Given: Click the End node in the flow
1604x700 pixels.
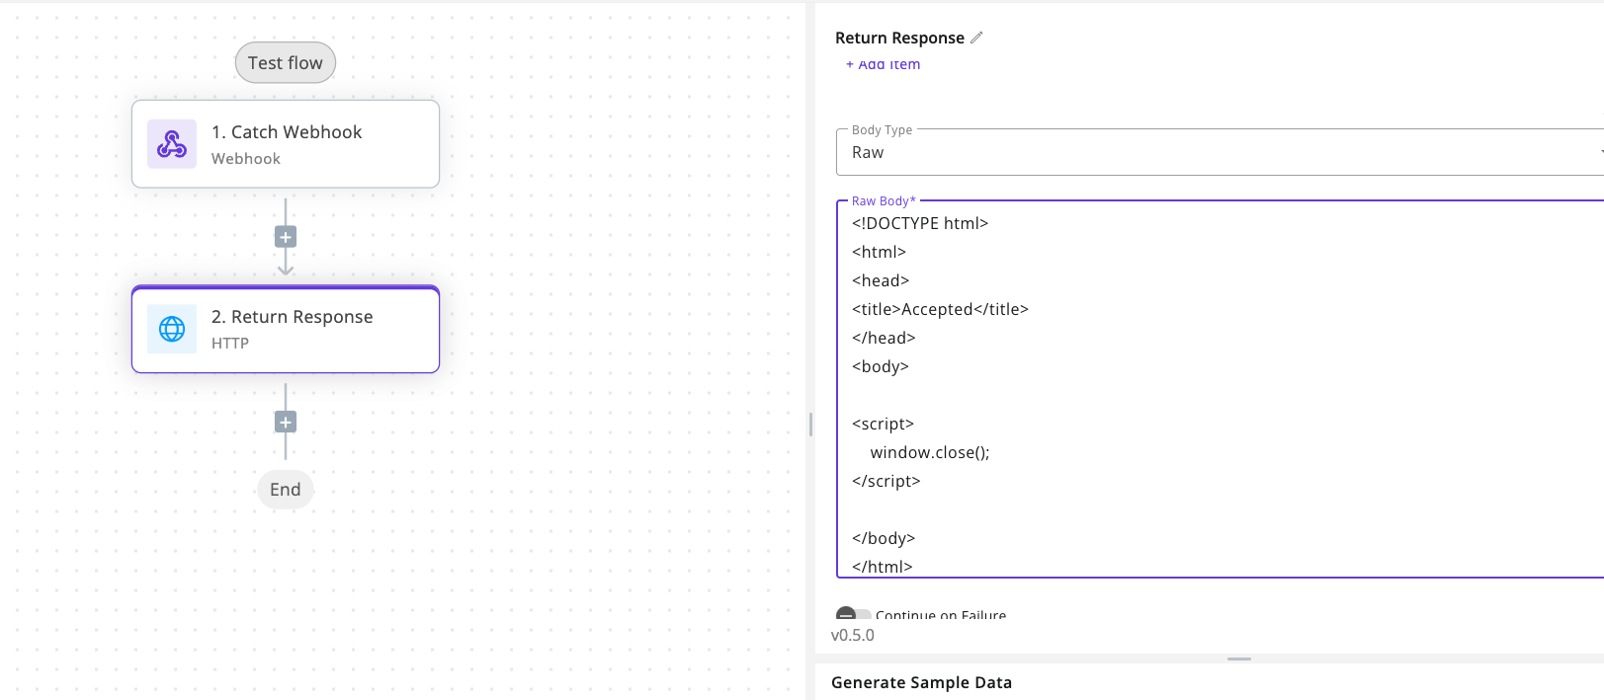Looking at the screenshot, I should (x=286, y=490).
